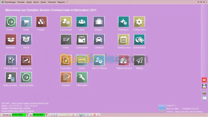
Task: Open the Ventes menu
Action: (x=43, y=2)
